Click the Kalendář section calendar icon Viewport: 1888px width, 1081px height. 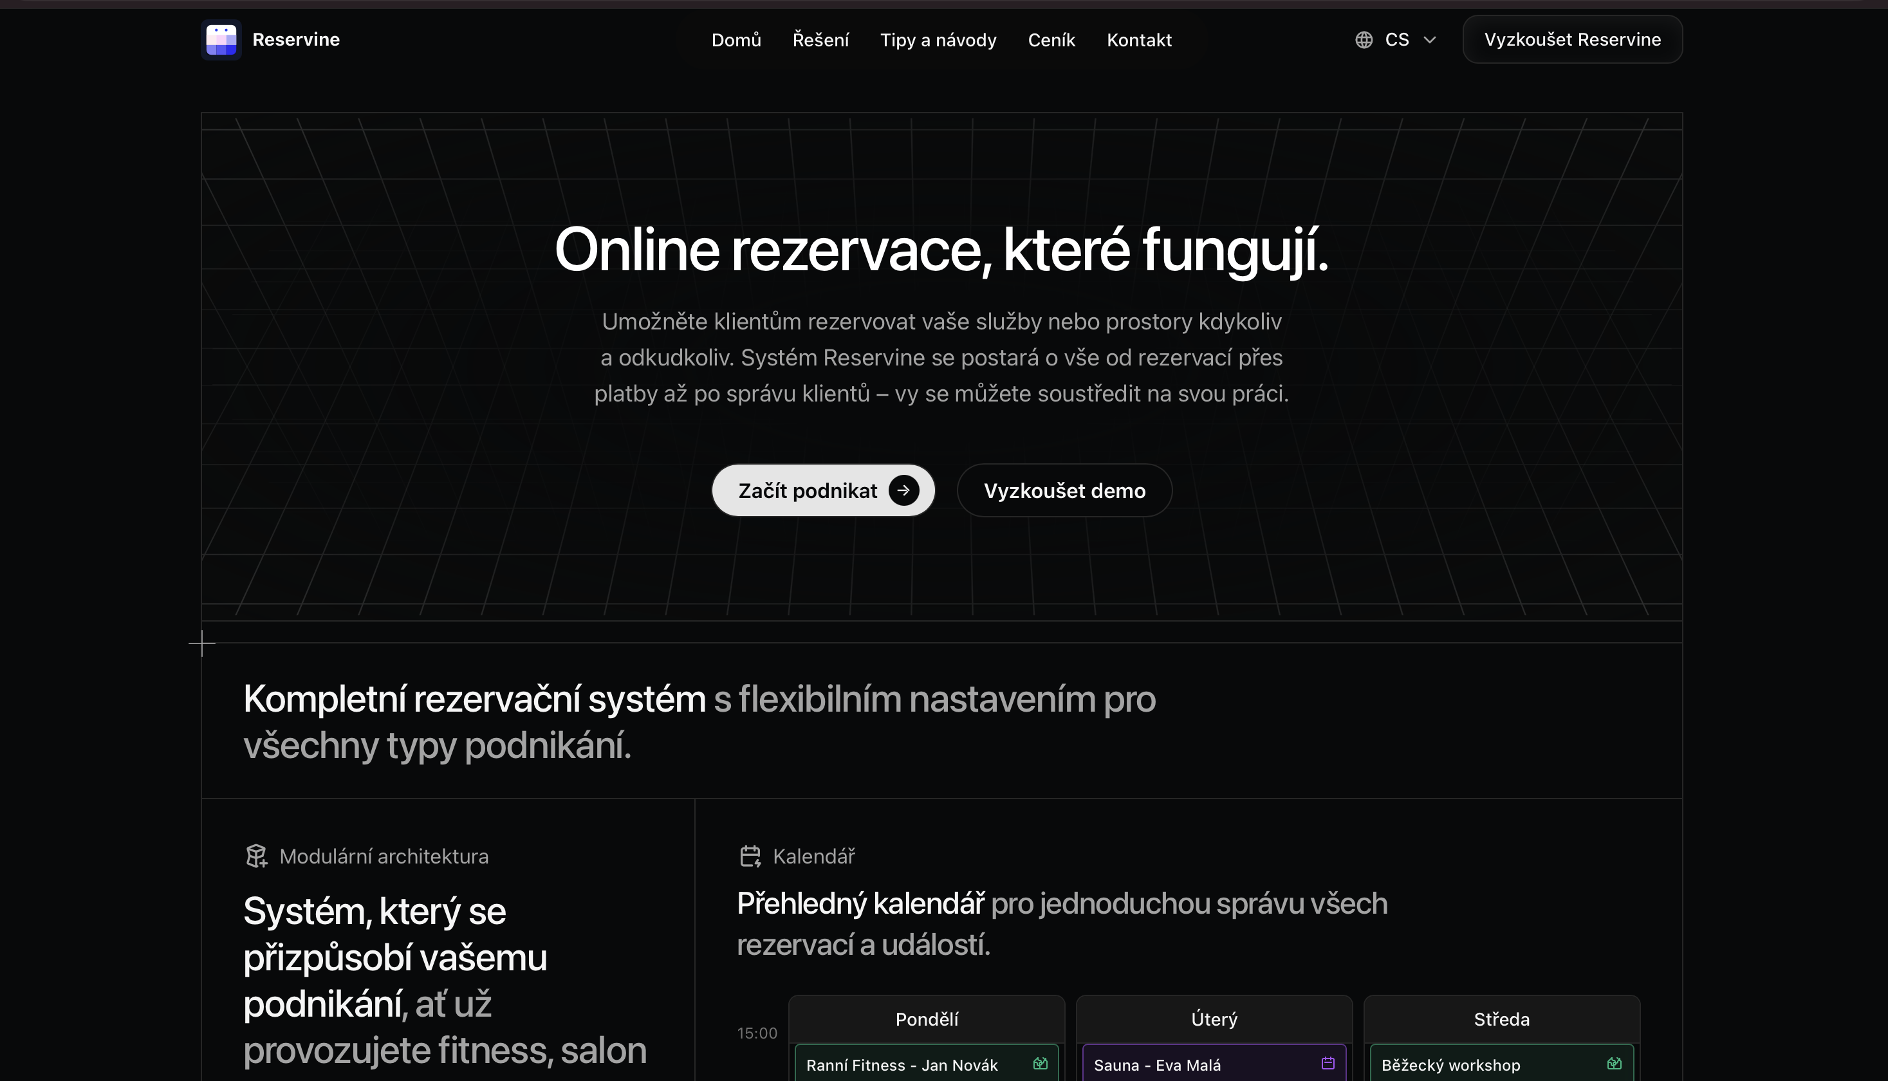tap(750, 856)
